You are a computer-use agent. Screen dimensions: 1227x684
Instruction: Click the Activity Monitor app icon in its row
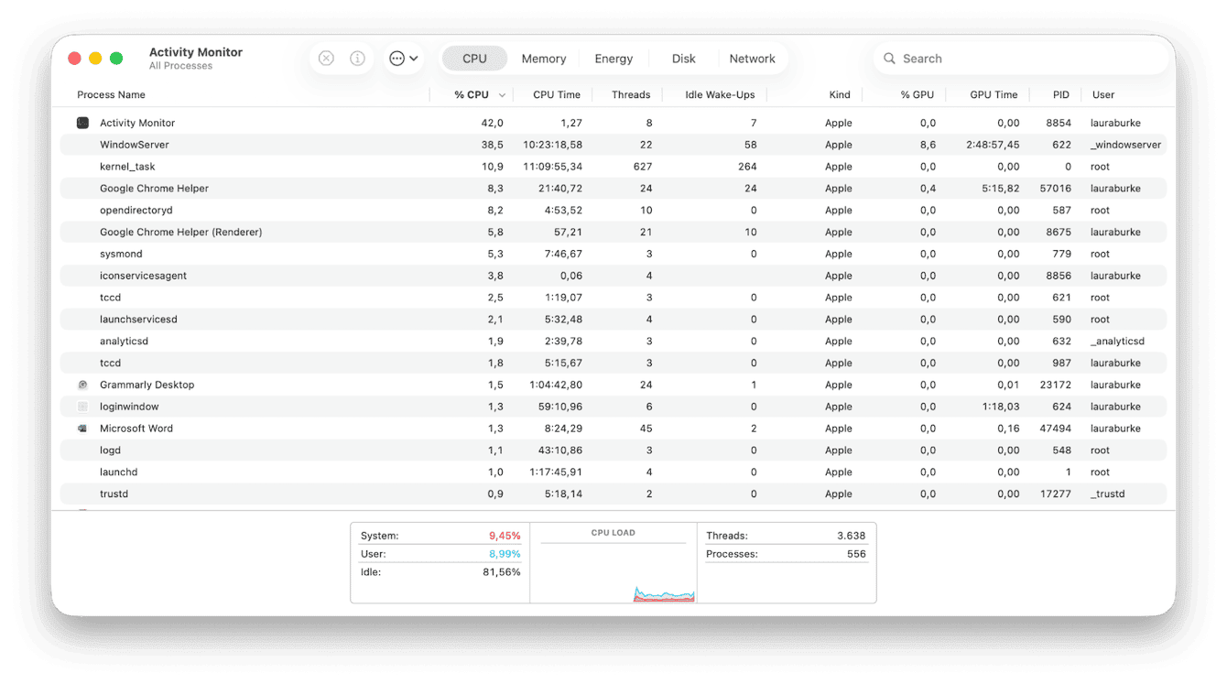[82, 122]
